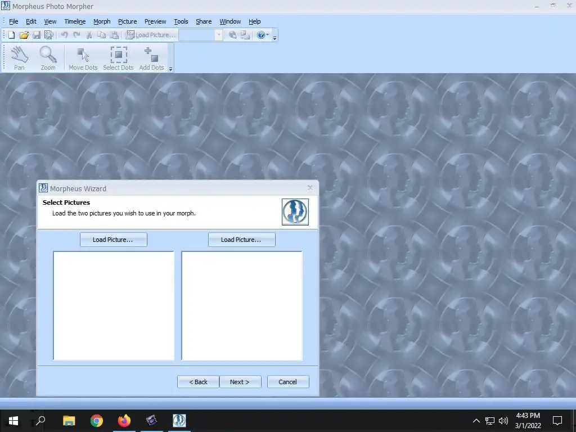Show hidden system tray icons
576x432 pixels.
476,421
